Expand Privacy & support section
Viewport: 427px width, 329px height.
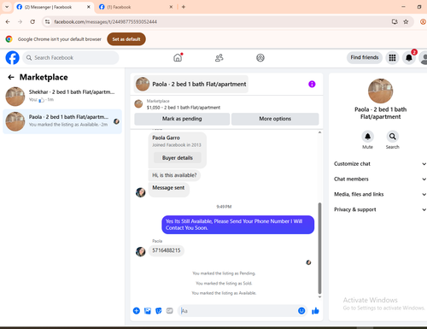[380, 209]
